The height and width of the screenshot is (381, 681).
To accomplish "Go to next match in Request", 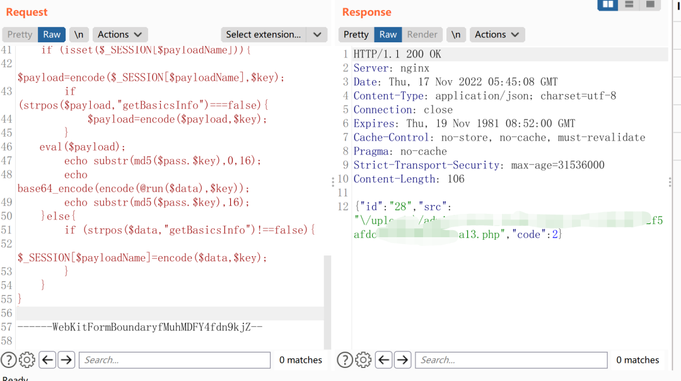I will [x=66, y=360].
